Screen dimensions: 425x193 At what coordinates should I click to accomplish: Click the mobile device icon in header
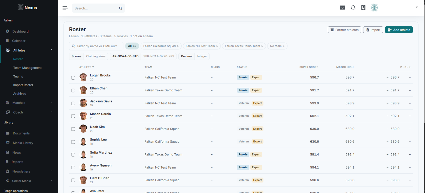pos(363,8)
